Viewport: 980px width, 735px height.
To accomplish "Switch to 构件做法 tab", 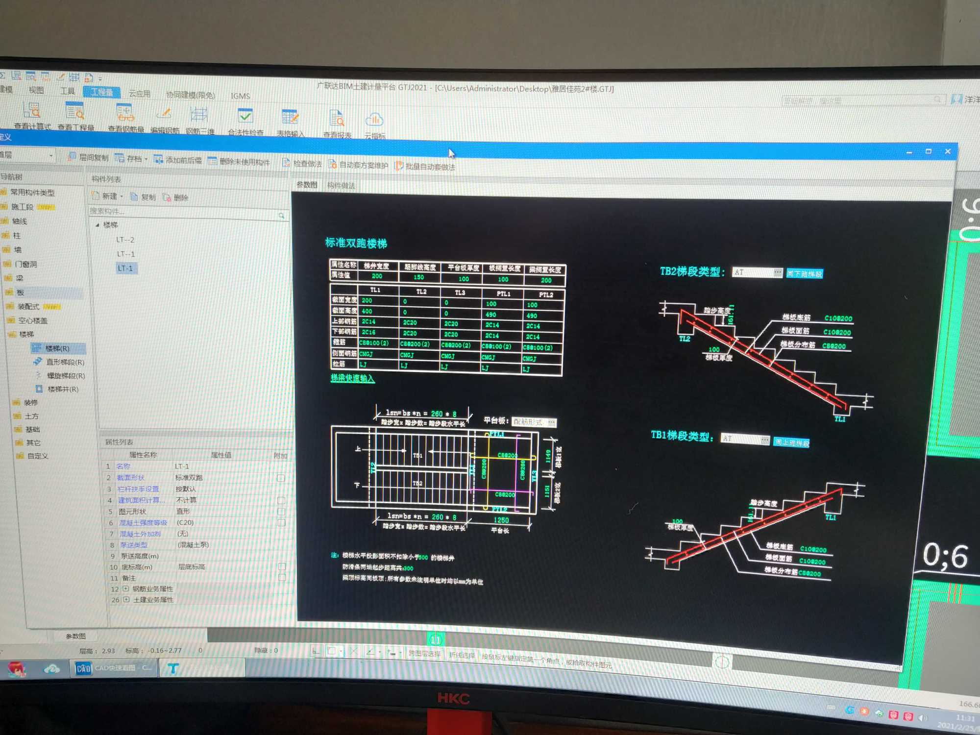I will pyautogui.click(x=341, y=185).
